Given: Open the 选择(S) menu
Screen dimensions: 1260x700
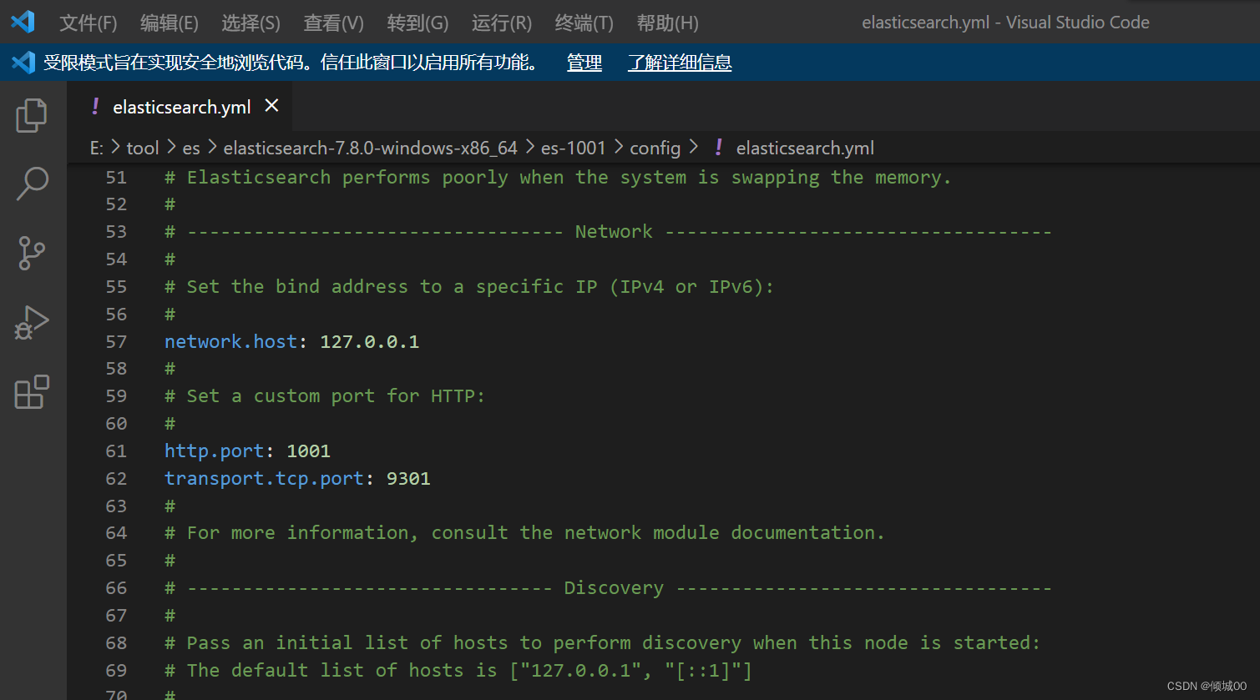Looking at the screenshot, I should [x=250, y=23].
